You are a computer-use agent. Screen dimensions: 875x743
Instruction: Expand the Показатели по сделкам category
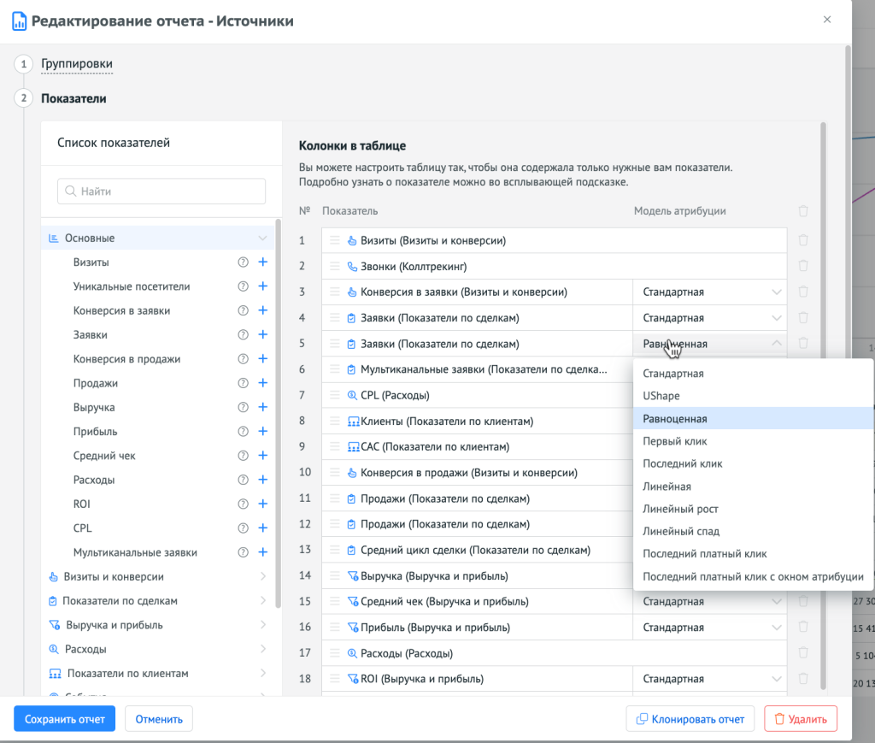tap(262, 601)
